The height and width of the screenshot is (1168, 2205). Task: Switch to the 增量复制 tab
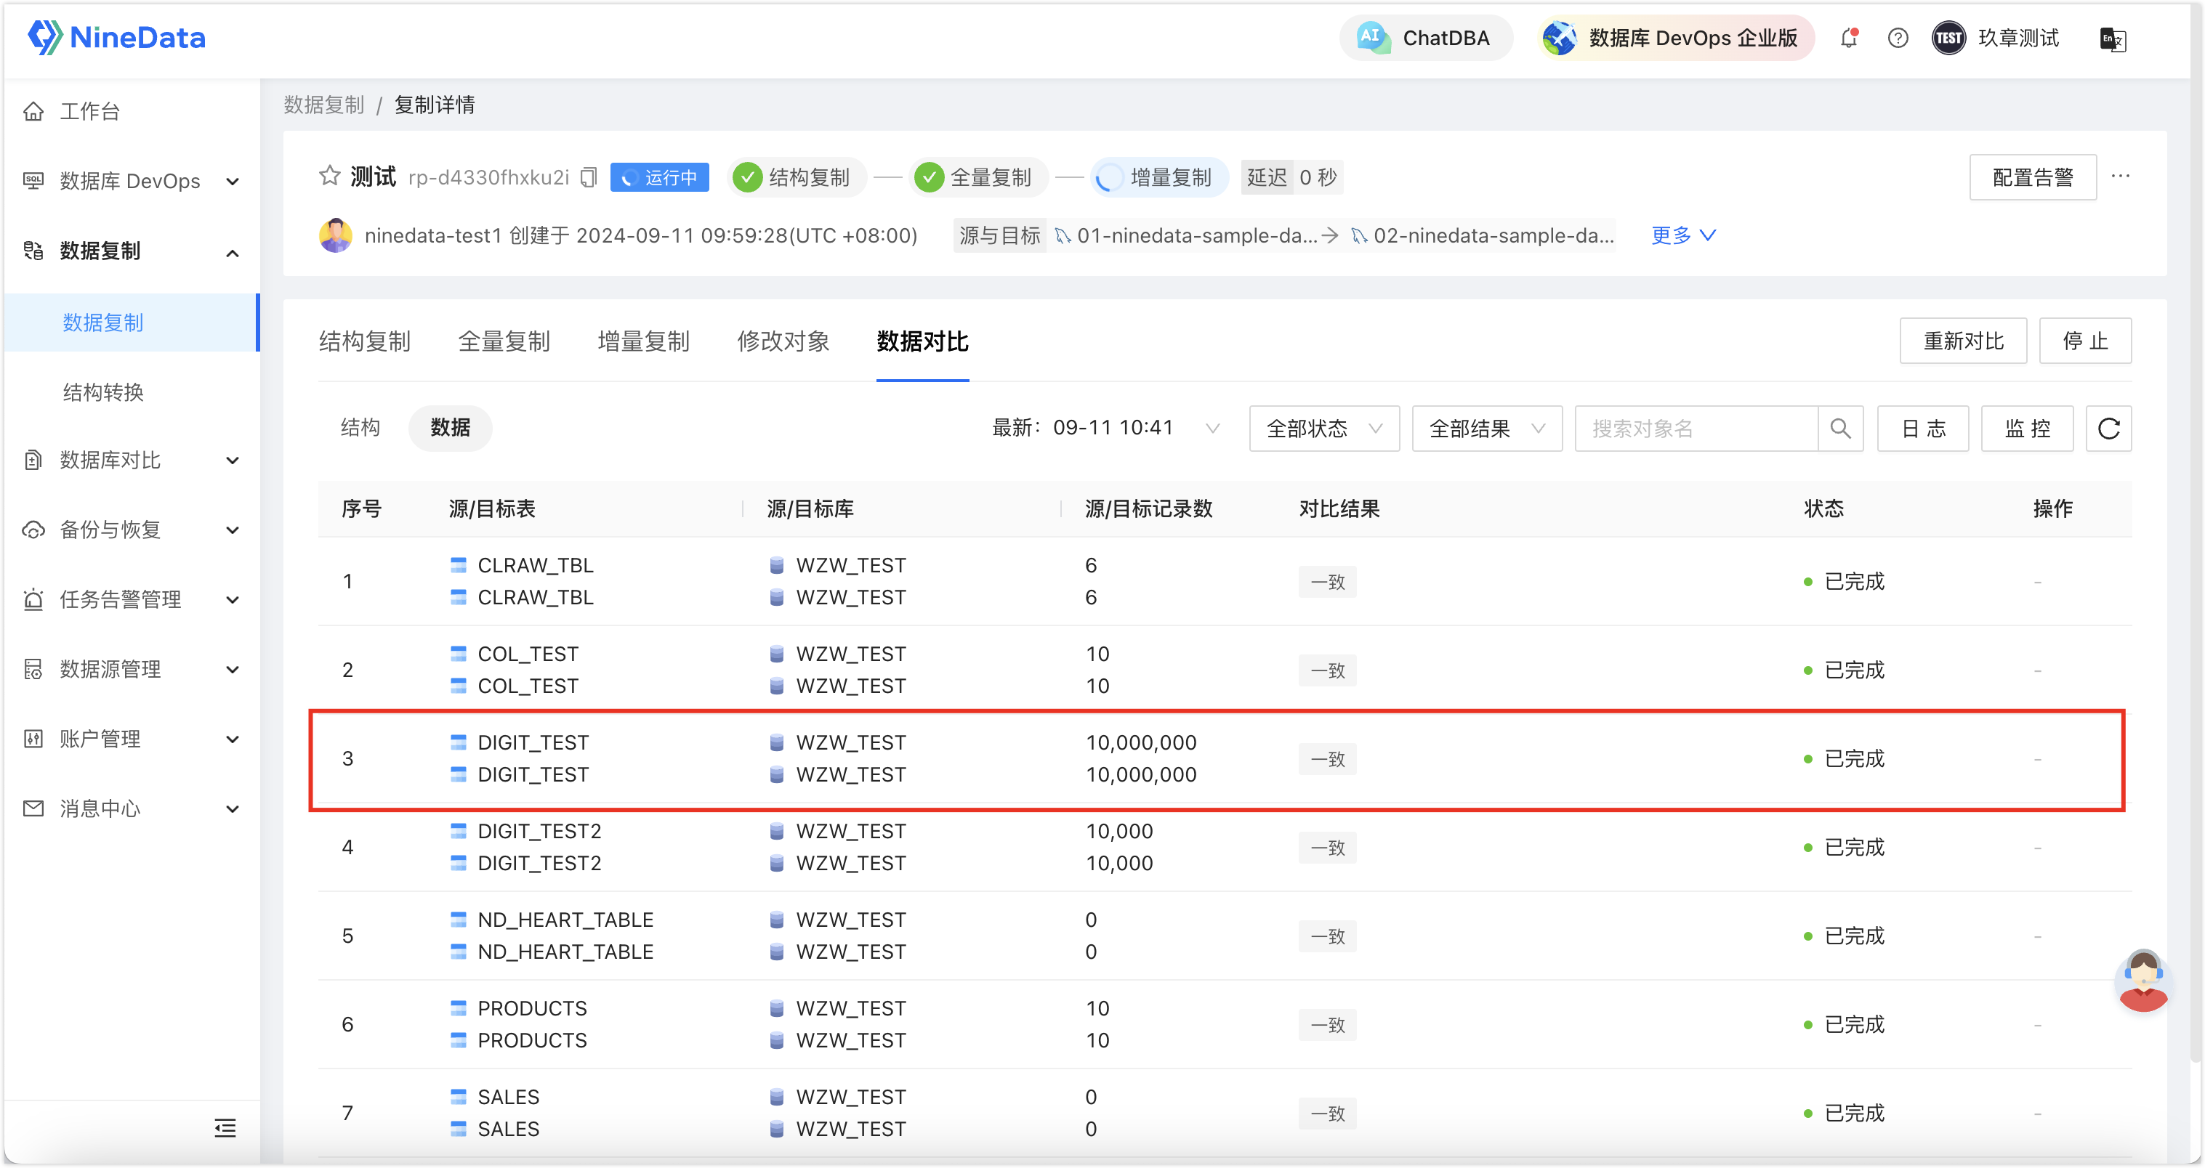tap(644, 342)
